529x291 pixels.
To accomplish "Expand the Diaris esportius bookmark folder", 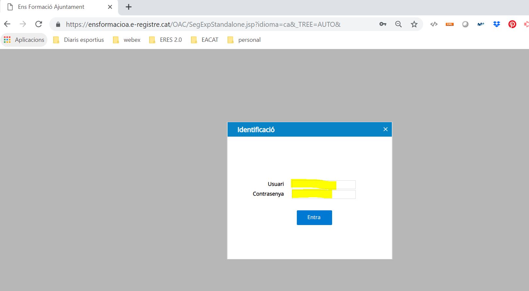I will 79,40.
